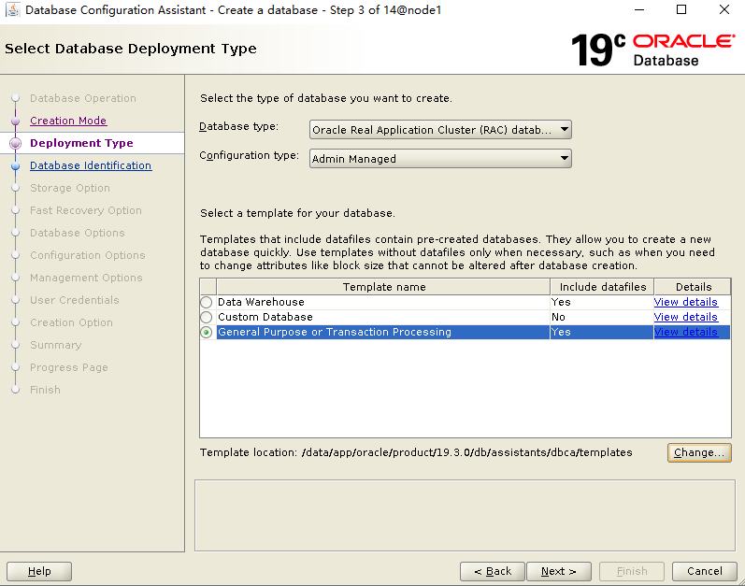
Task: Jump to Database Identification step
Action: (91, 165)
